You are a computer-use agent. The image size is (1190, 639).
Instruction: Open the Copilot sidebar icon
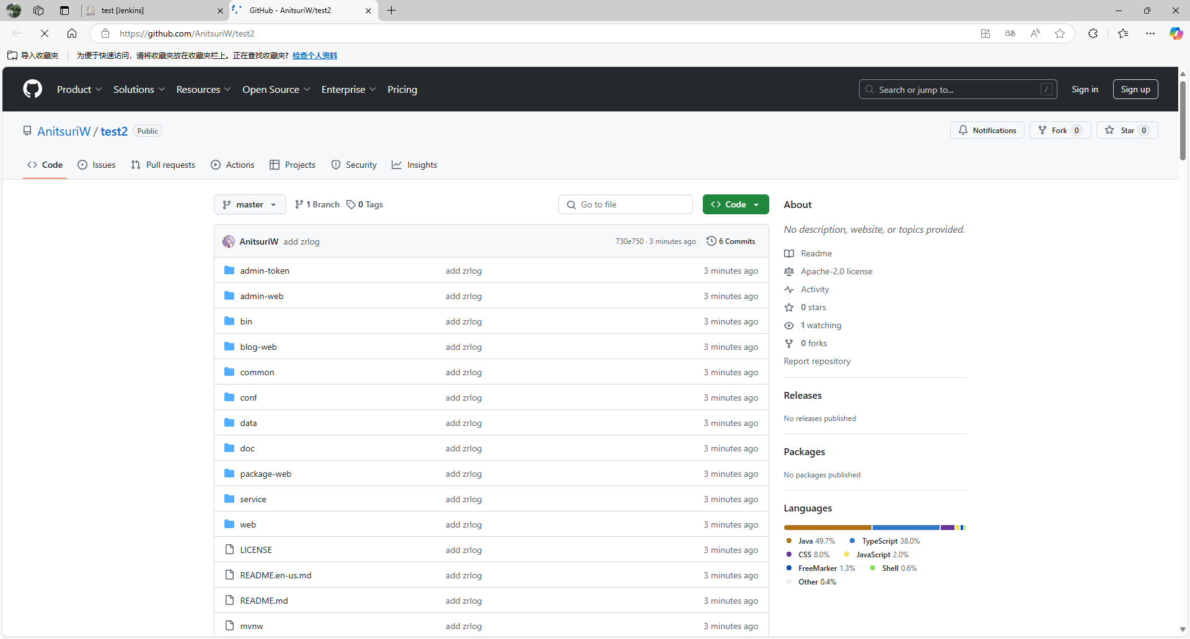(x=1175, y=33)
